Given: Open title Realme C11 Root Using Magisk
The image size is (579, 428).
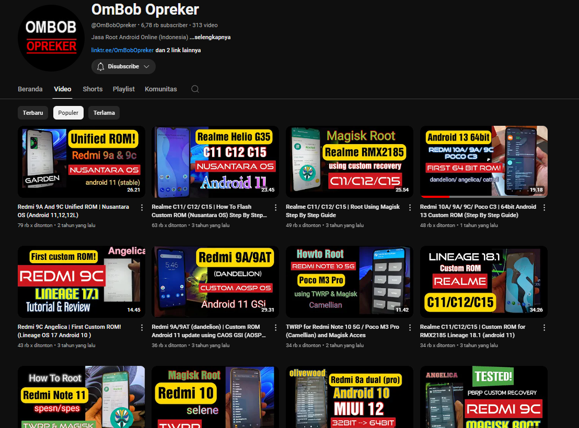Looking at the screenshot, I should click(343, 211).
